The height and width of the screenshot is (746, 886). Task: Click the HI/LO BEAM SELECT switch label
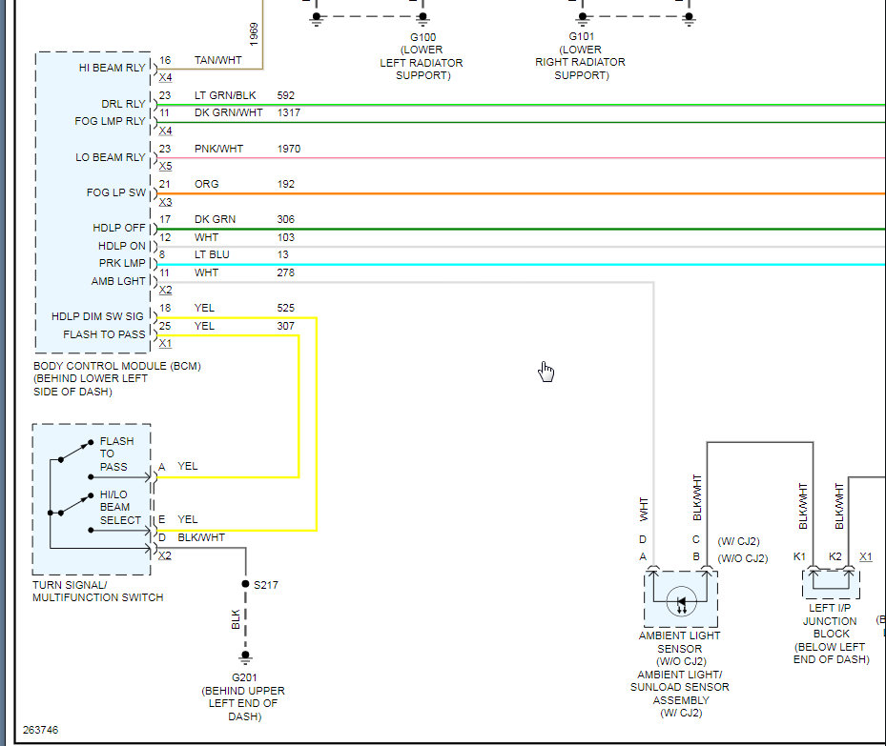tap(120, 507)
